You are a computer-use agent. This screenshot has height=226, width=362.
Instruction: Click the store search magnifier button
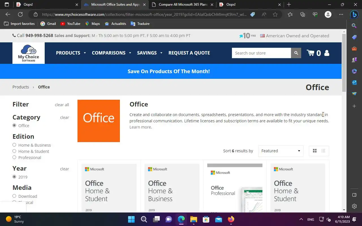pyautogui.click(x=296, y=53)
